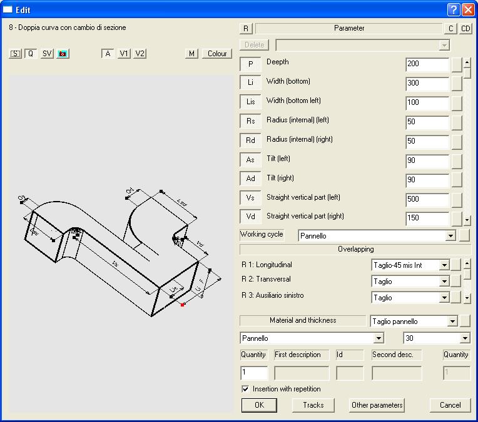The width and height of the screenshot is (478, 422).
Task: Click the R button beside Parameter header
Action: (246, 29)
